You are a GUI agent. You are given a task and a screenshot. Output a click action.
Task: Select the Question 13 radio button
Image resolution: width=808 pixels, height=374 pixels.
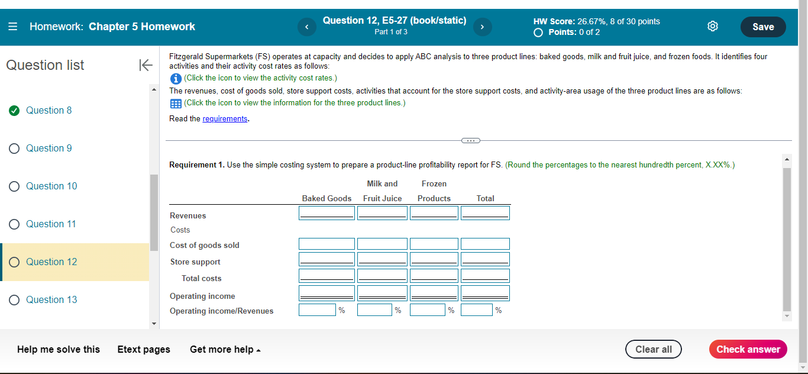[x=14, y=299]
